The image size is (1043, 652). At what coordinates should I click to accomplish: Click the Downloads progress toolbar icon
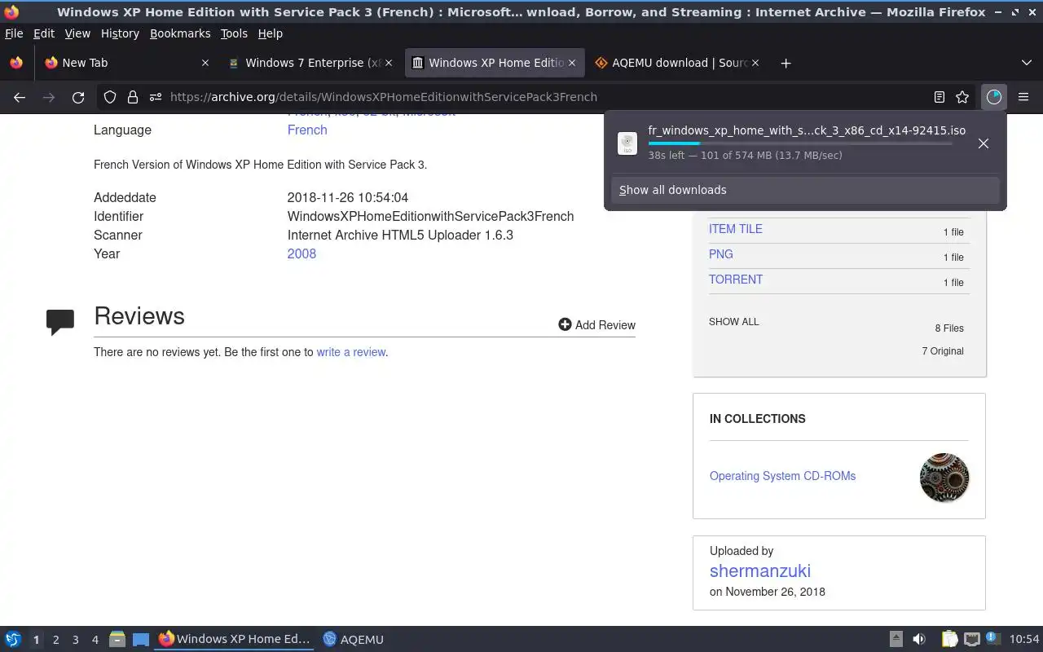(994, 97)
